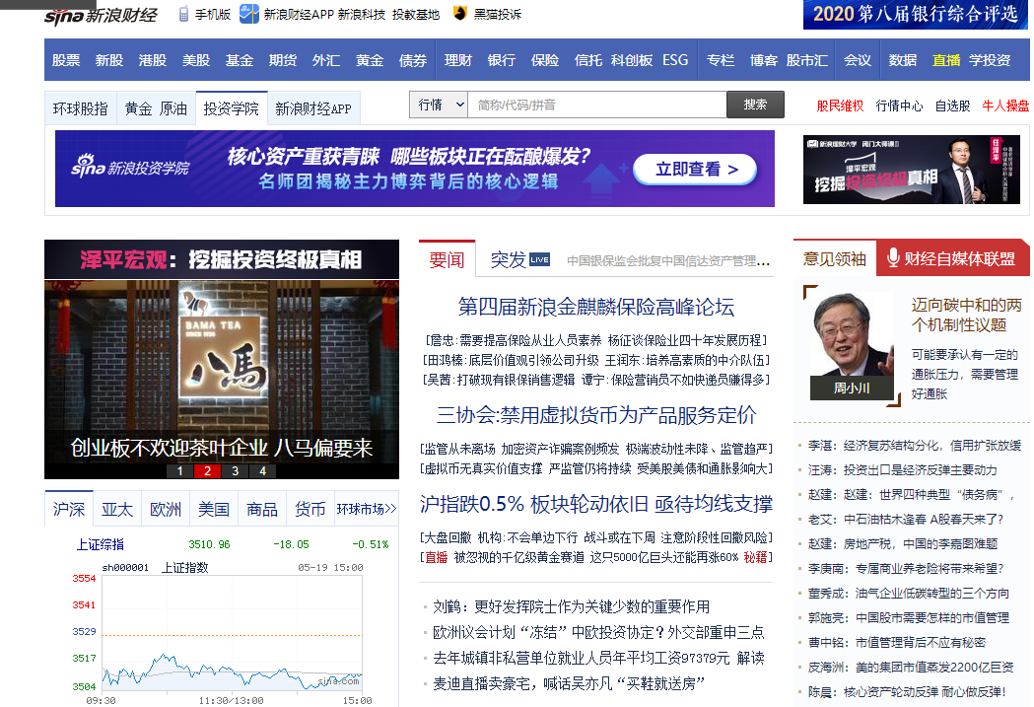Open the 投教基地 top link
This screenshot has height=707, width=1034.
pos(415,14)
